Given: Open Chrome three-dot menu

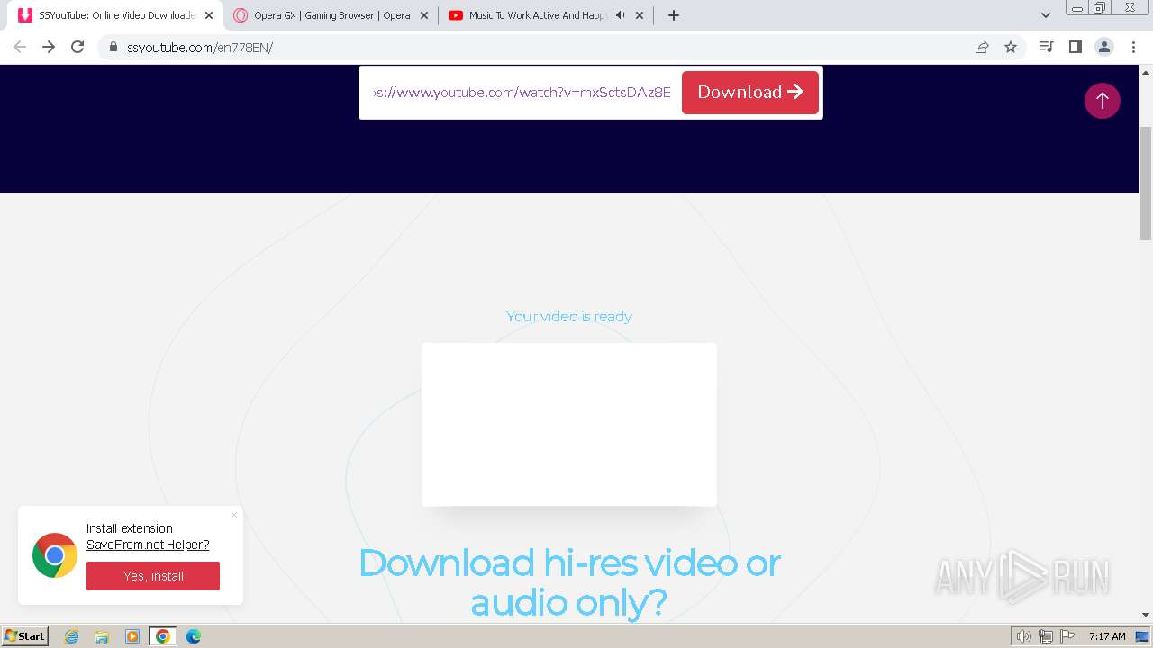Looking at the screenshot, I should tap(1133, 47).
